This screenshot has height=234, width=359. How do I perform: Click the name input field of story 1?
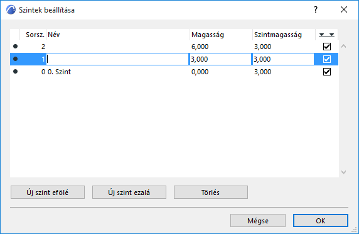(117, 59)
